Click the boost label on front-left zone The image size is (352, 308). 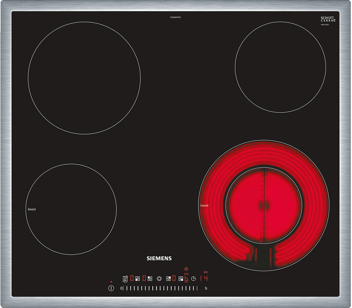[x=32, y=209]
